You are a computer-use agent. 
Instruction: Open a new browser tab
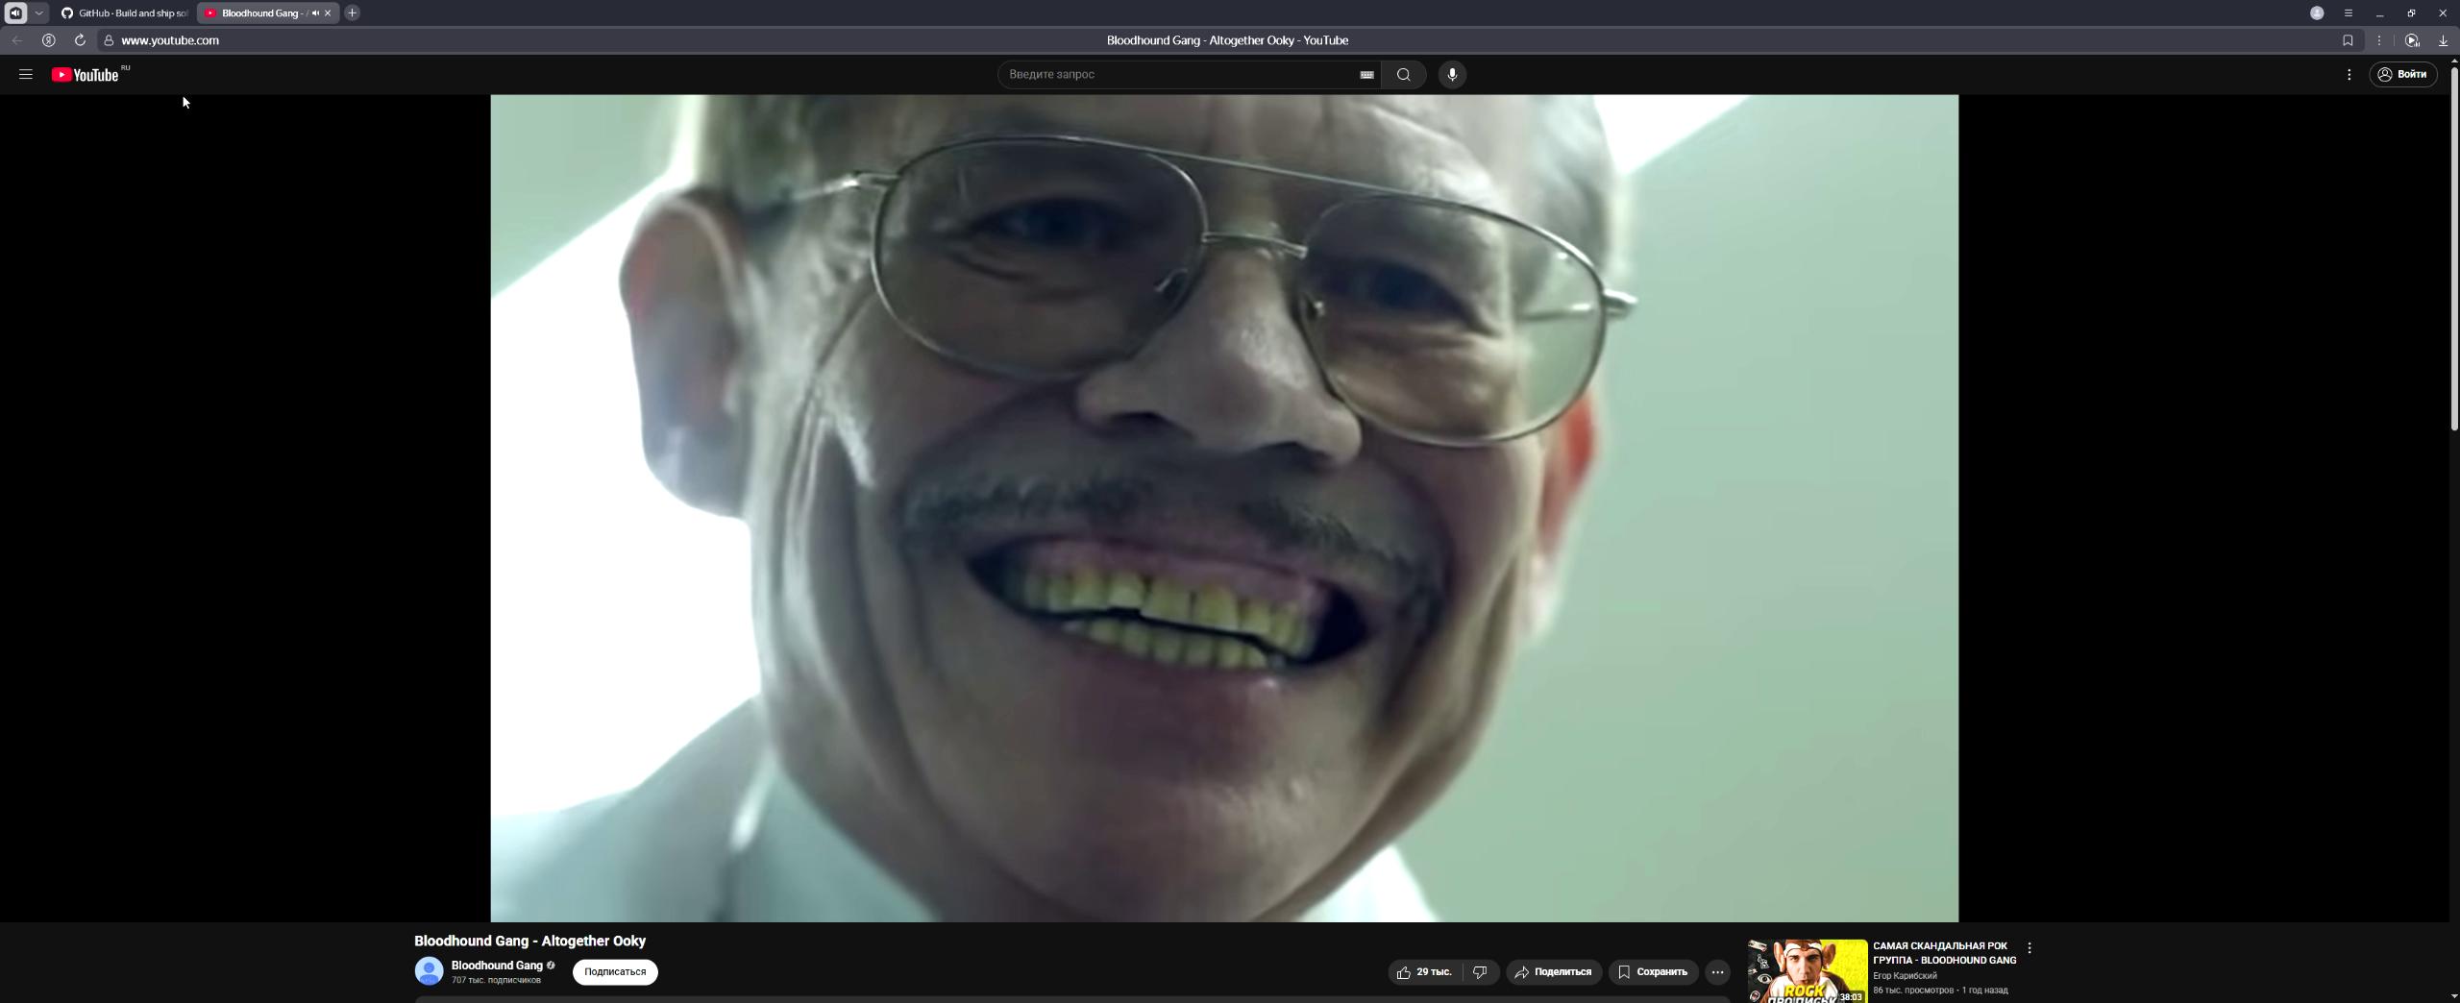(x=353, y=13)
